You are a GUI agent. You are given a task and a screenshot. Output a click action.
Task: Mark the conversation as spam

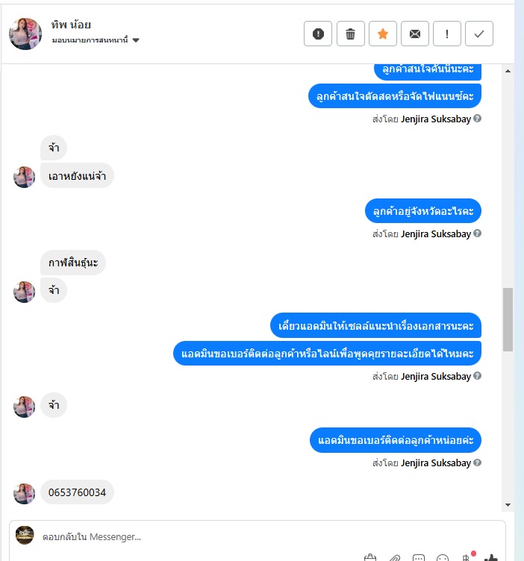click(x=318, y=34)
